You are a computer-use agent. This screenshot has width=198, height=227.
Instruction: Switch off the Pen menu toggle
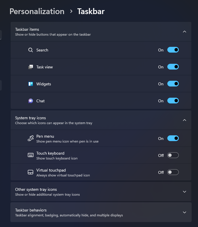(x=173, y=138)
